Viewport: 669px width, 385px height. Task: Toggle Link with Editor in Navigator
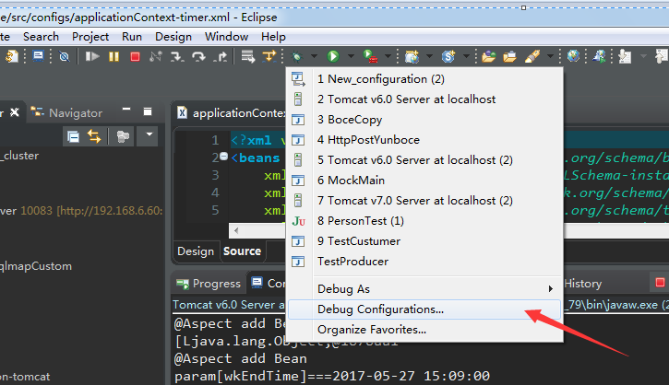click(x=94, y=136)
